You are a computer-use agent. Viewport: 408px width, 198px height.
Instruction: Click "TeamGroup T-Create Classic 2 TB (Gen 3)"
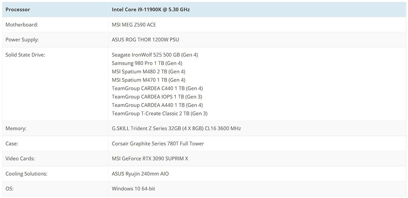(159, 114)
